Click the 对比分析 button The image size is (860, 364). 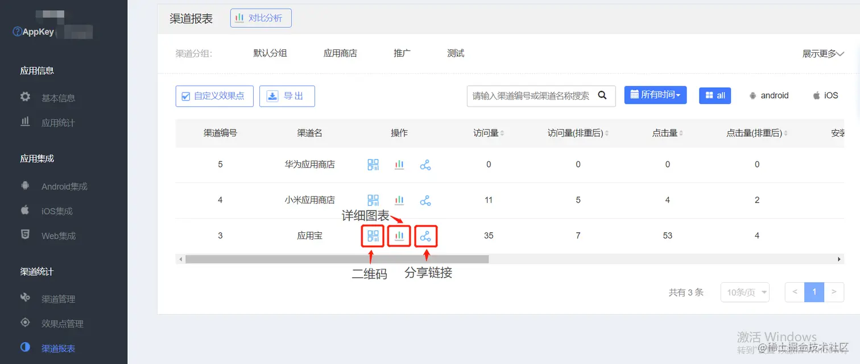pyautogui.click(x=261, y=18)
